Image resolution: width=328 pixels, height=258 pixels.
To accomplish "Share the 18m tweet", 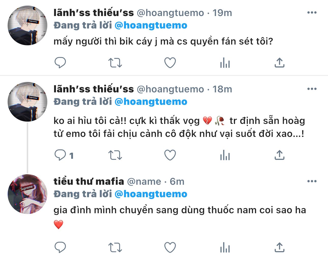I will pyautogui.click(x=279, y=155).
